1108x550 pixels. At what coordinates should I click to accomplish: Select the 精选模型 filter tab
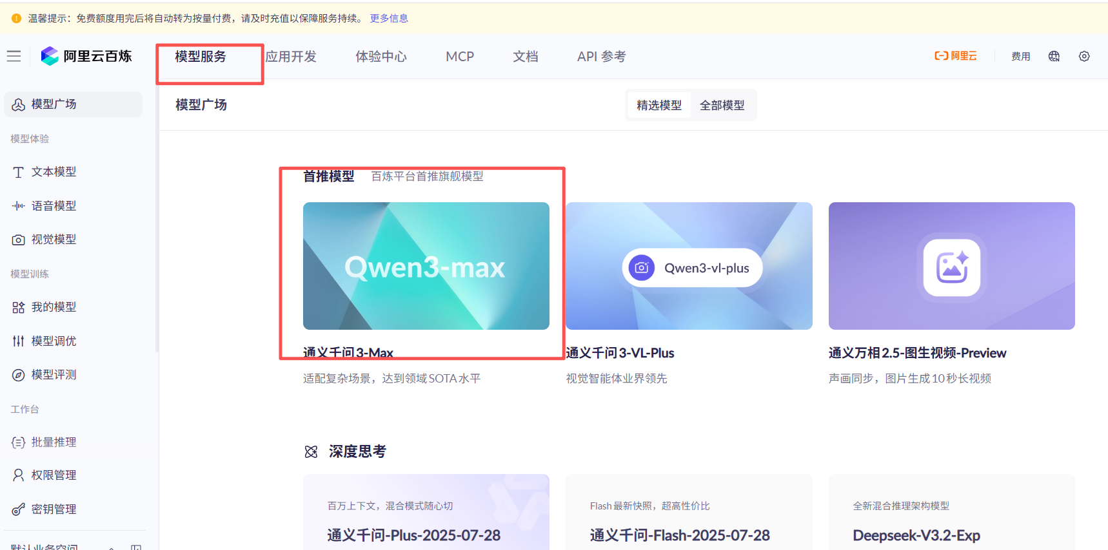point(659,105)
